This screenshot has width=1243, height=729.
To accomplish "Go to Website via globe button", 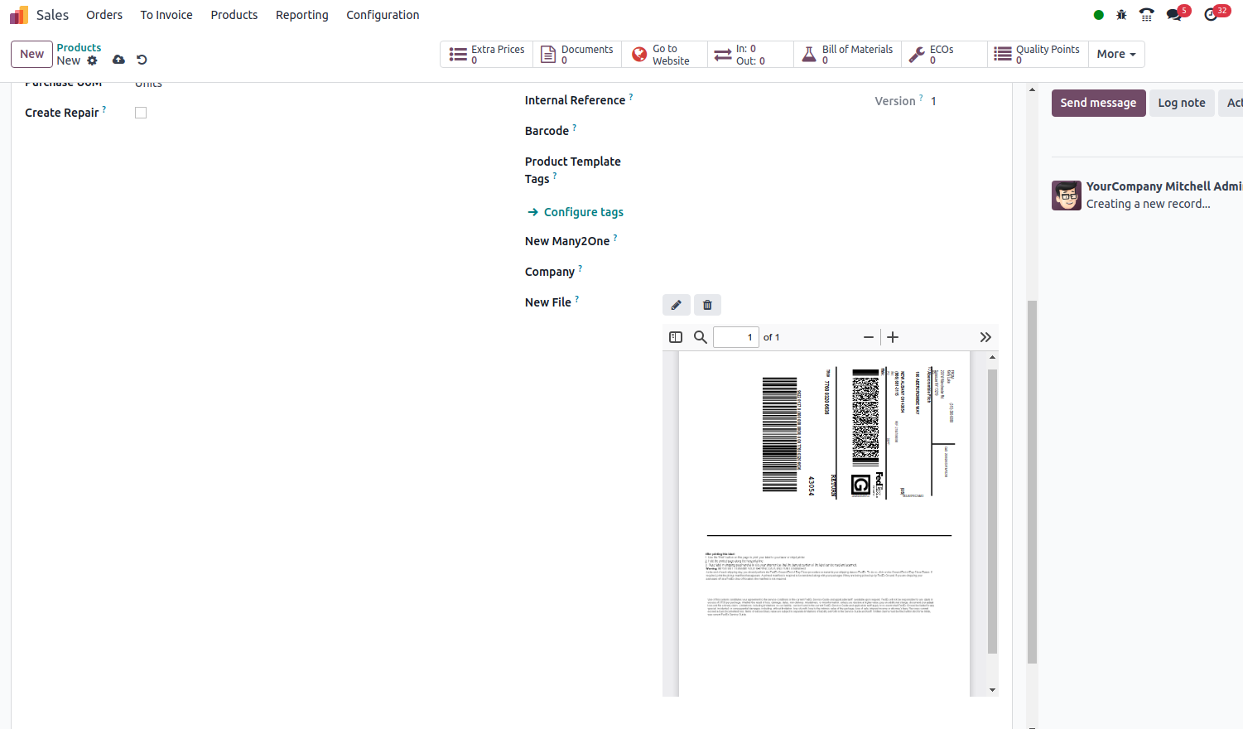I will pyautogui.click(x=664, y=55).
